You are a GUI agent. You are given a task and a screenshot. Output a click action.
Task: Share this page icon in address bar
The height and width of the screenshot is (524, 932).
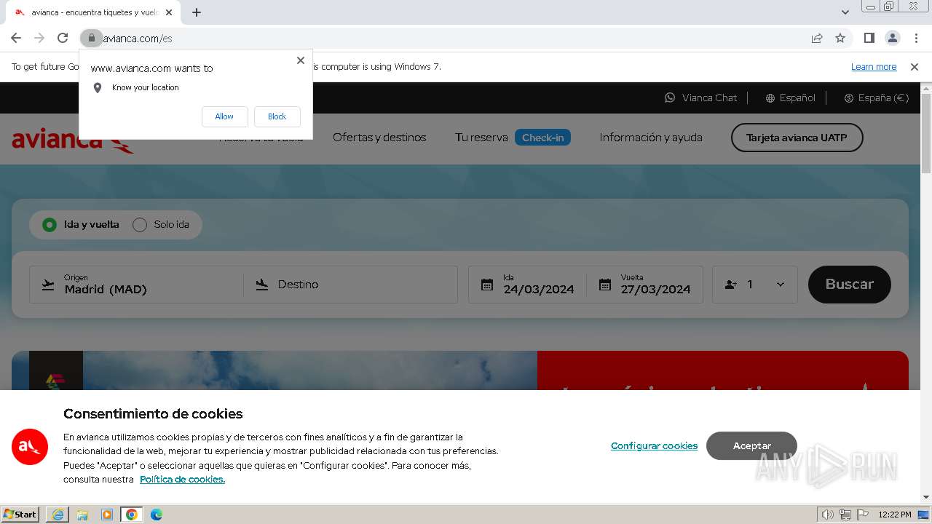coord(817,38)
